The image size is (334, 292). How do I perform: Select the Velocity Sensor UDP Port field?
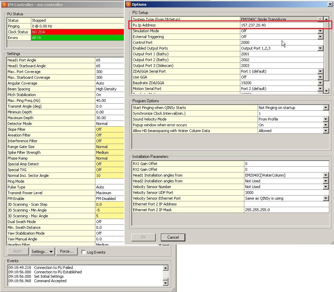click(286, 193)
